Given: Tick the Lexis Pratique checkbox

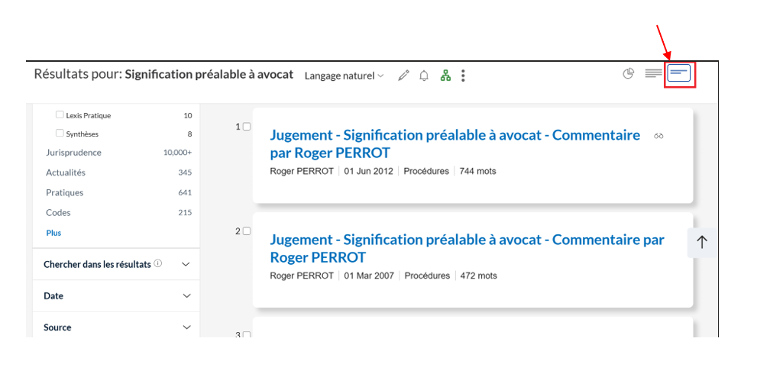Looking at the screenshot, I should (x=60, y=114).
